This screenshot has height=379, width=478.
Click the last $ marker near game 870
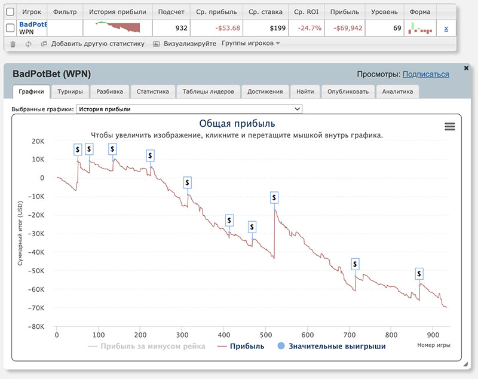pyautogui.click(x=419, y=274)
